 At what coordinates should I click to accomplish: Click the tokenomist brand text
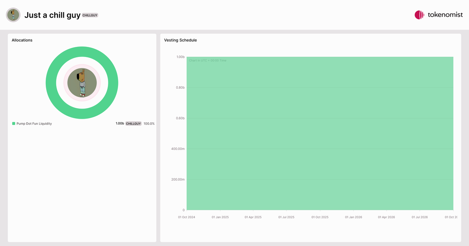click(446, 15)
